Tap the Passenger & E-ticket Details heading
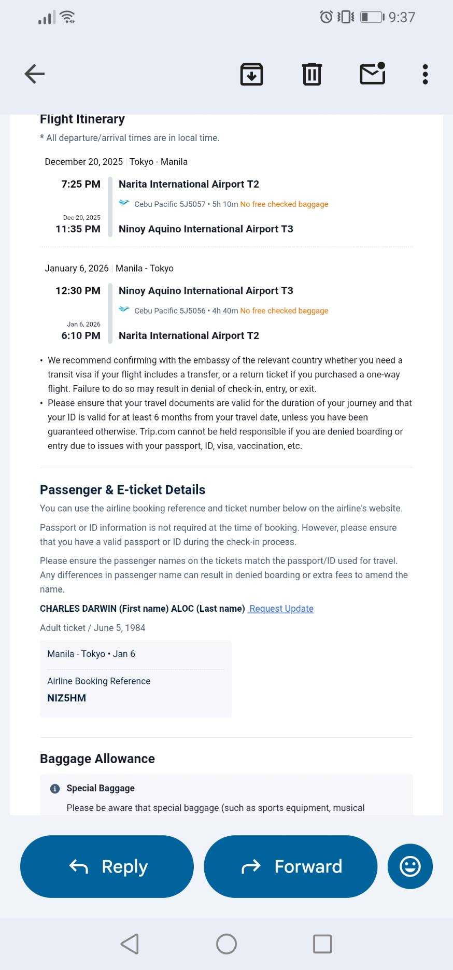 122,490
